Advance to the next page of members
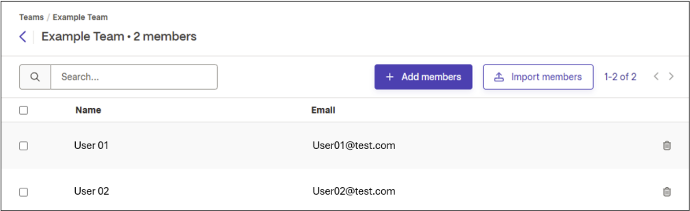The image size is (690, 211). pos(671,76)
